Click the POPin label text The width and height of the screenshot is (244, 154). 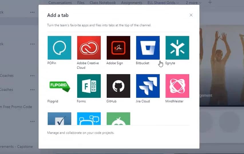pos(52,63)
